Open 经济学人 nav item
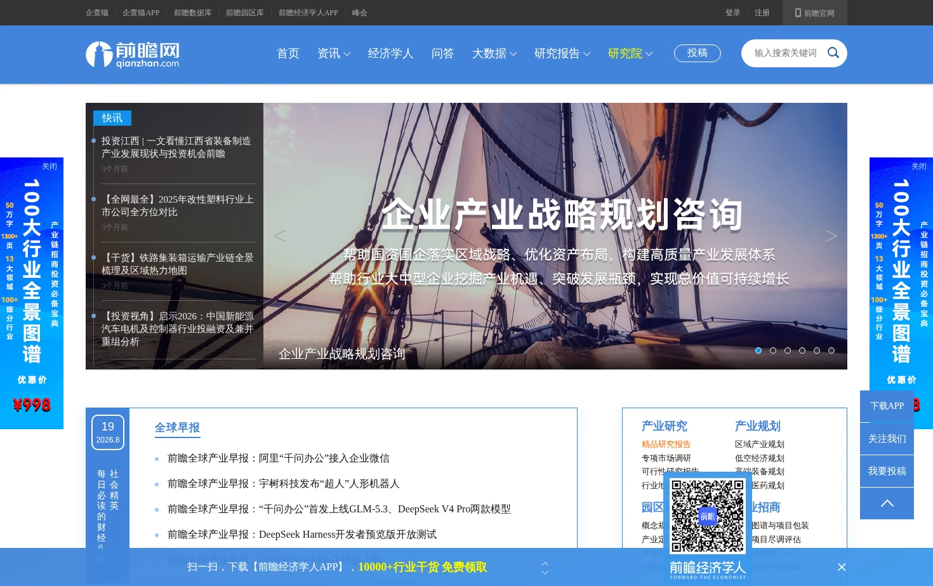The height and width of the screenshot is (586, 933). pos(391,53)
